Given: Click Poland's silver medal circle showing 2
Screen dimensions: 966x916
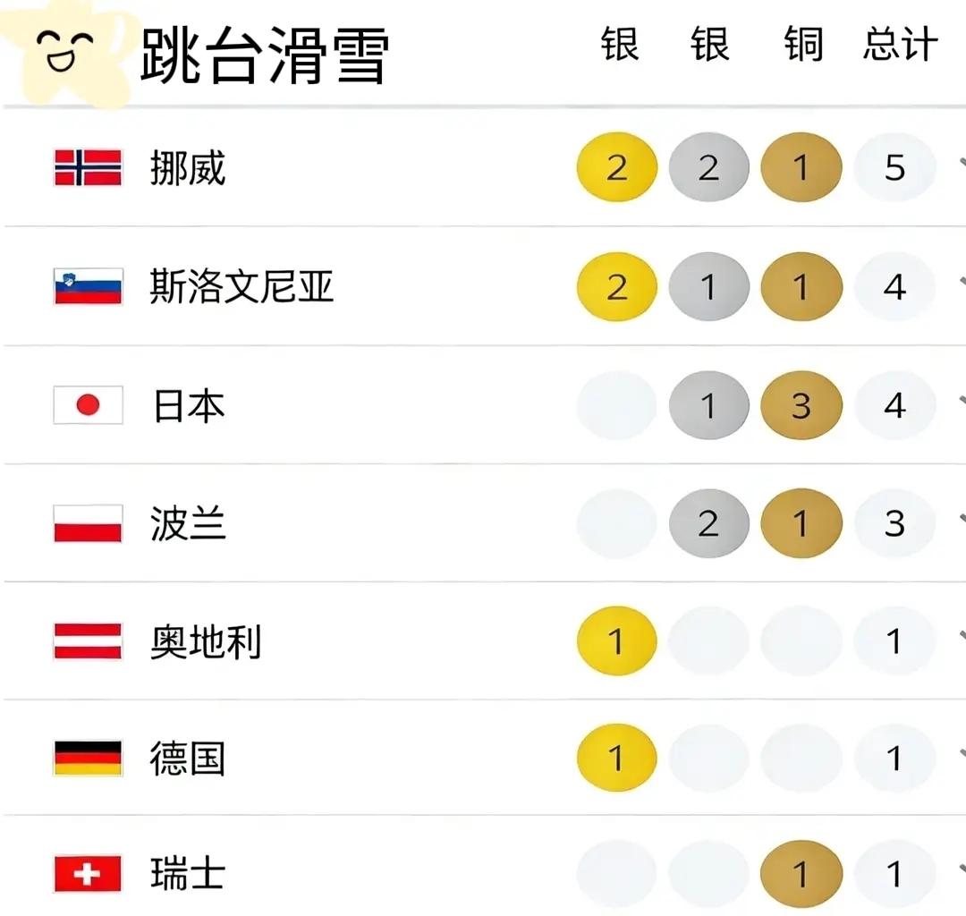Looking at the screenshot, I should (x=708, y=524).
